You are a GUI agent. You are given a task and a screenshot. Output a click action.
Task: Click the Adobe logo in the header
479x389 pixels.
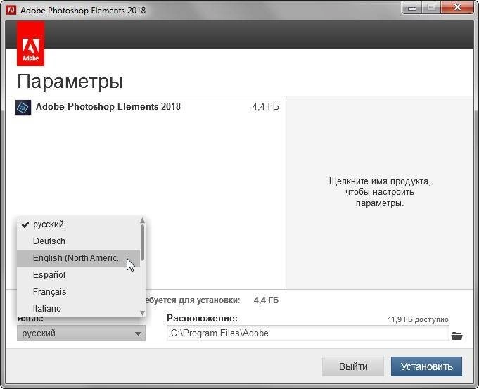click(x=30, y=44)
